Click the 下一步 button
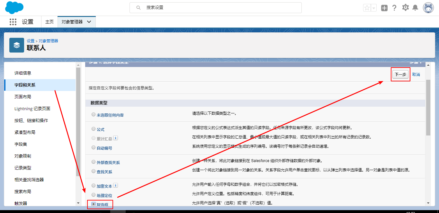 click(400, 74)
